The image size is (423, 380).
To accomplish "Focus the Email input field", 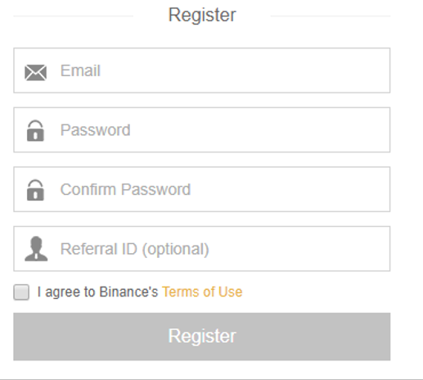I will click(202, 70).
